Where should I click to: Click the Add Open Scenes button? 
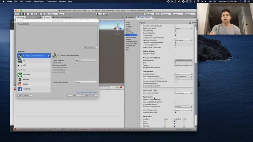pyautogui.click(x=90, y=48)
